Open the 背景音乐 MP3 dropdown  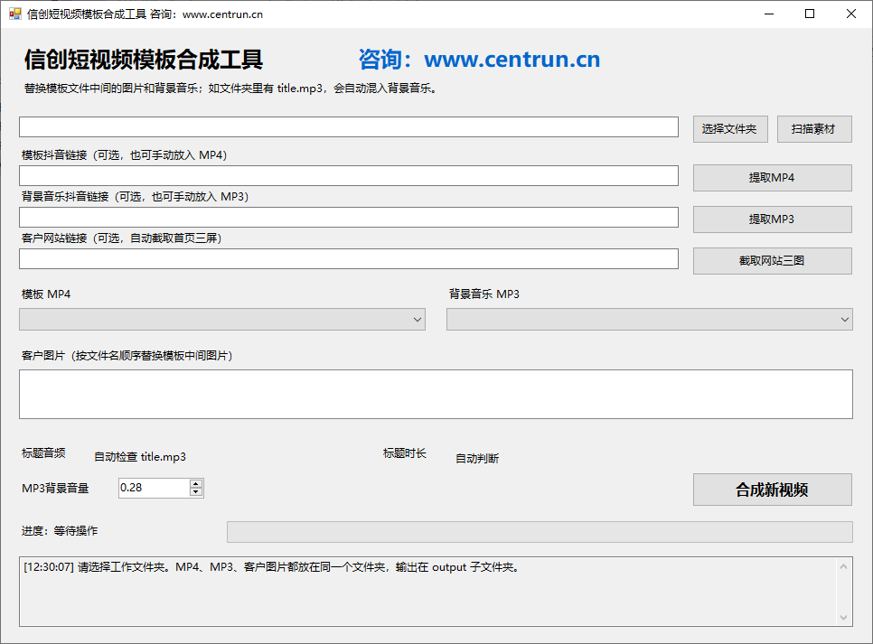pyautogui.click(x=649, y=320)
